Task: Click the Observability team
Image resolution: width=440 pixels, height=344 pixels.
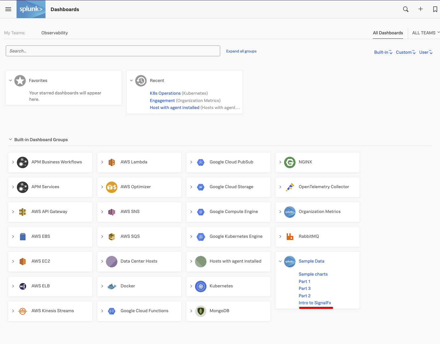Action: (x=54, y=33)
